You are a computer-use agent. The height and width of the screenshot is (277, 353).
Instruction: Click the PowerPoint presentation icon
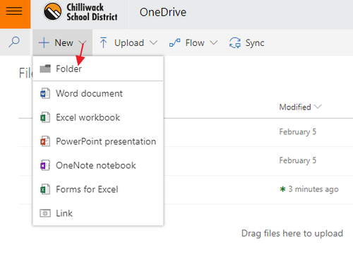click(x=45, y=141)
